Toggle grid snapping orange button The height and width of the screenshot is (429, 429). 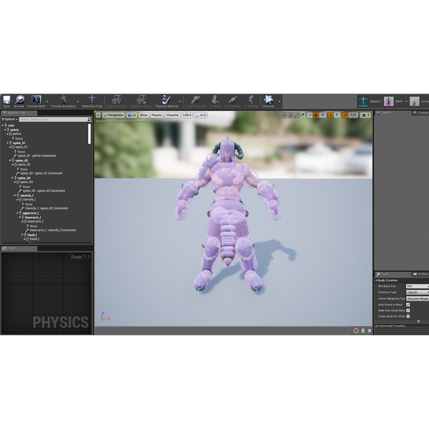tap(316, 115)
